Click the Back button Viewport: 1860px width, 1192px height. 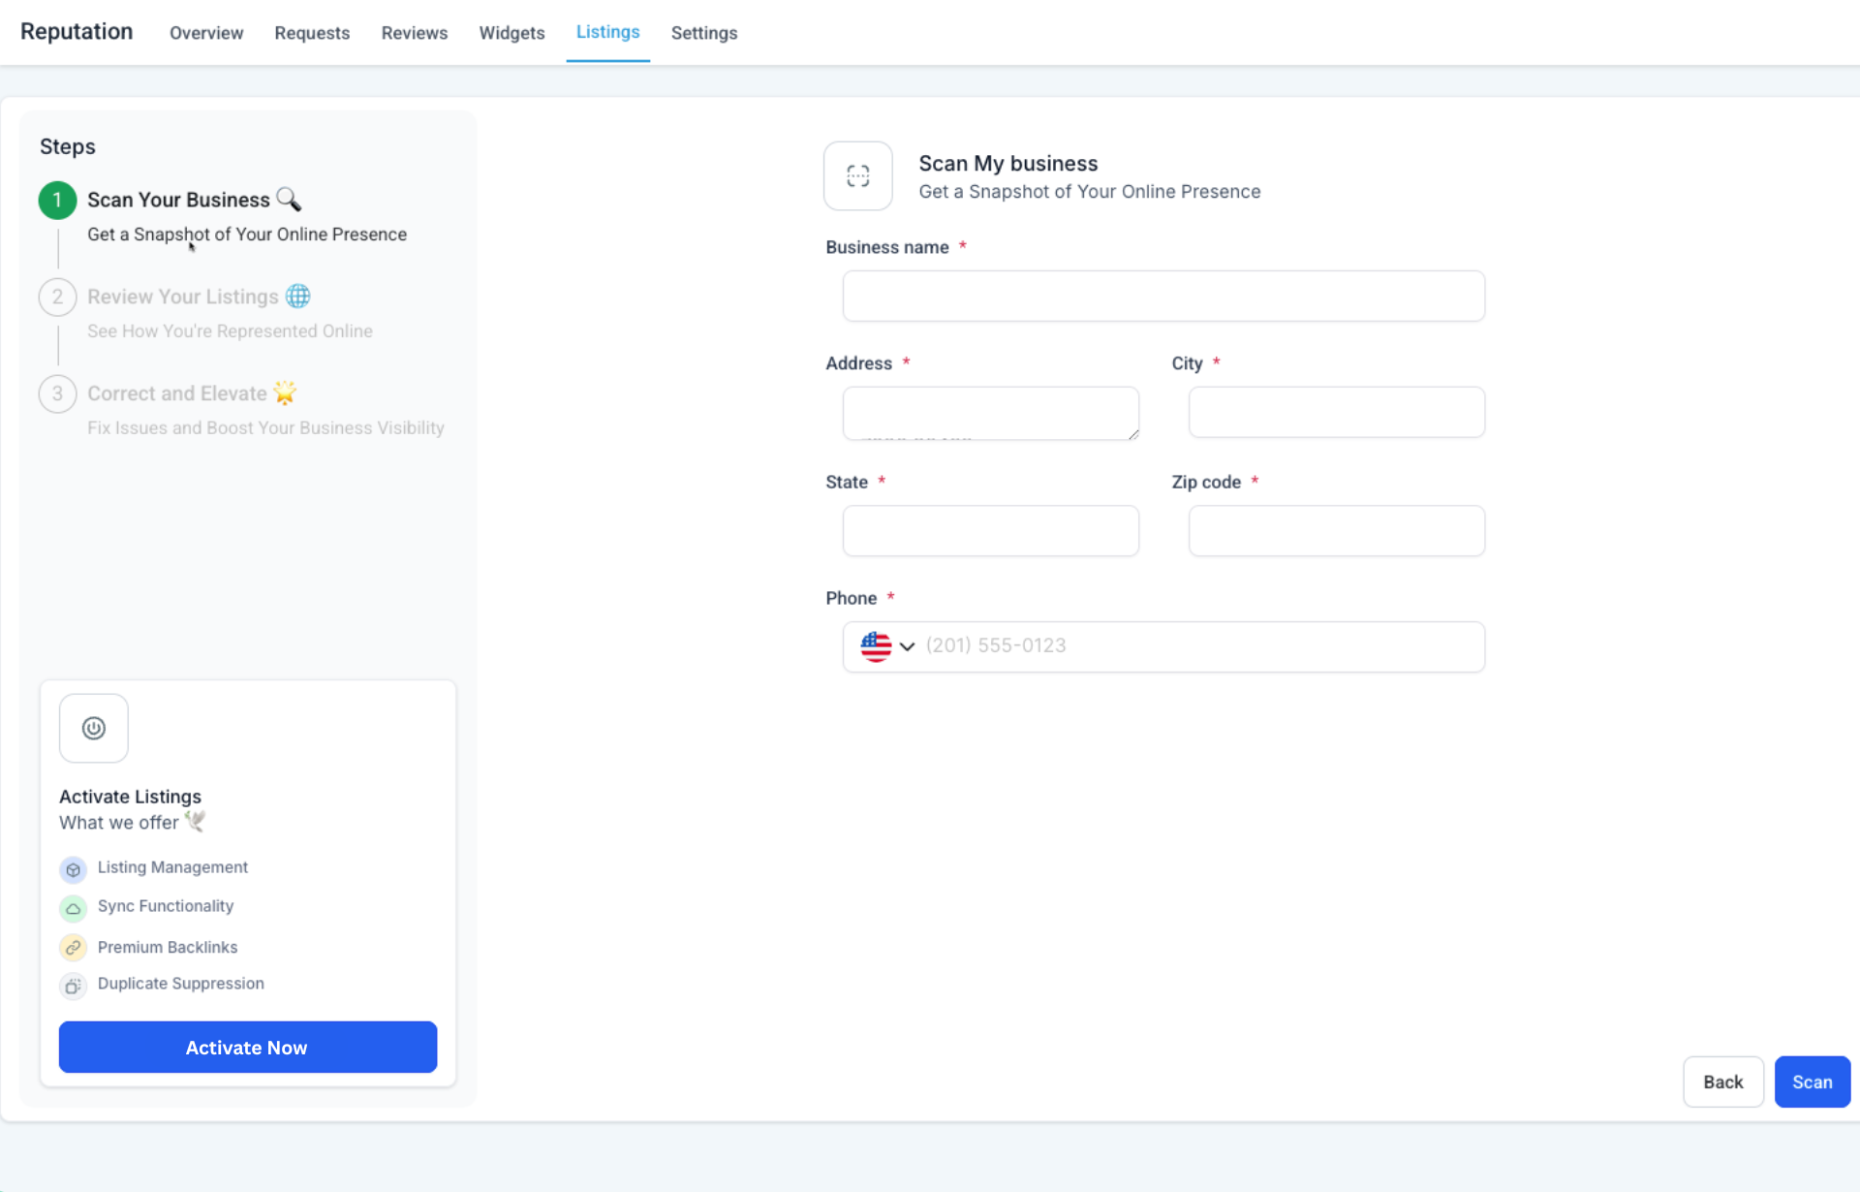(1723, 1081)
